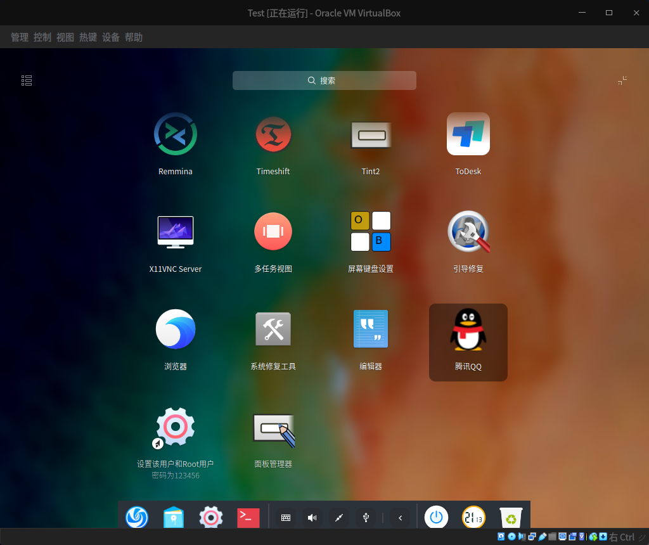The width and height of the screenshot is (649, 545).
Task: Click the power button in the dock
Action: click(436, 518)
